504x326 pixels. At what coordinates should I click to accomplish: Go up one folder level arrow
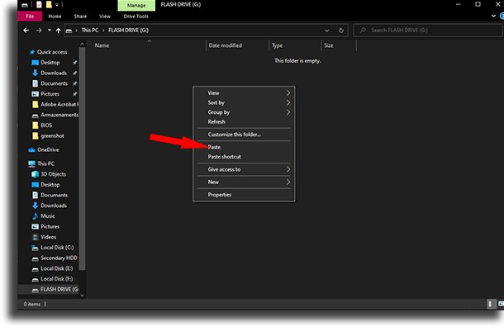58,31
